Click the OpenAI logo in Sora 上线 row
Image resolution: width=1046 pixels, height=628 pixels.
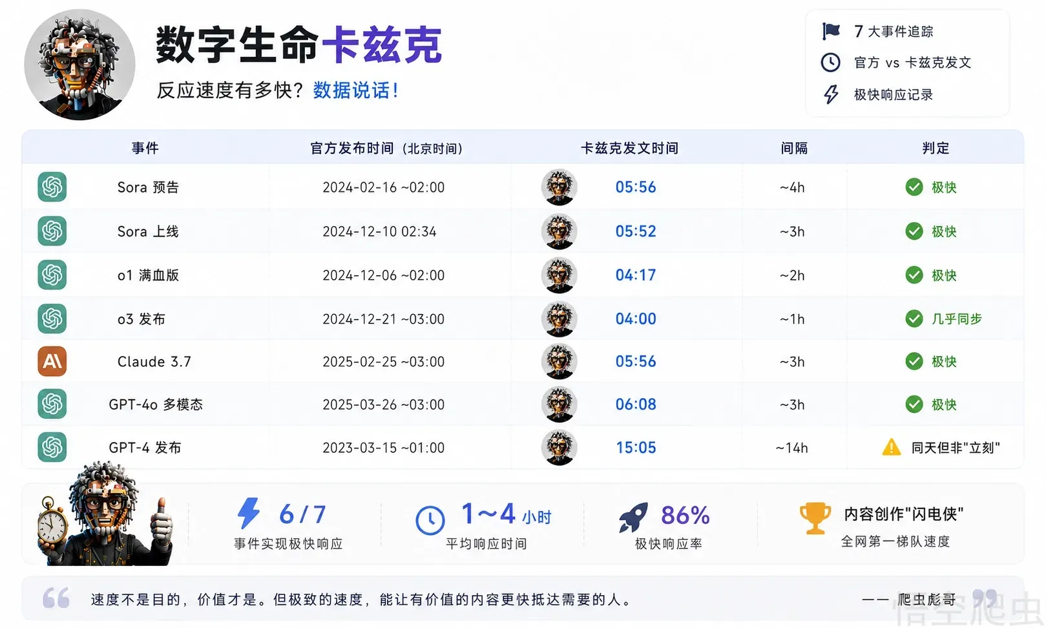click(52, 231)
